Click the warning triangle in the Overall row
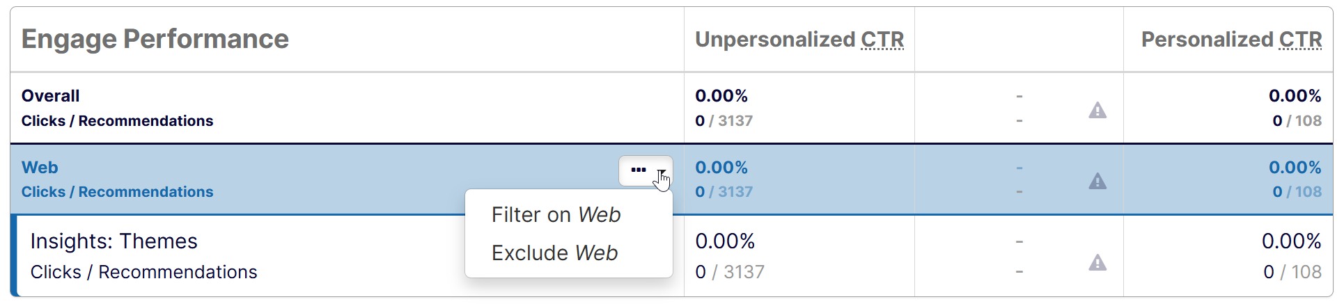 pos(1097,111)
